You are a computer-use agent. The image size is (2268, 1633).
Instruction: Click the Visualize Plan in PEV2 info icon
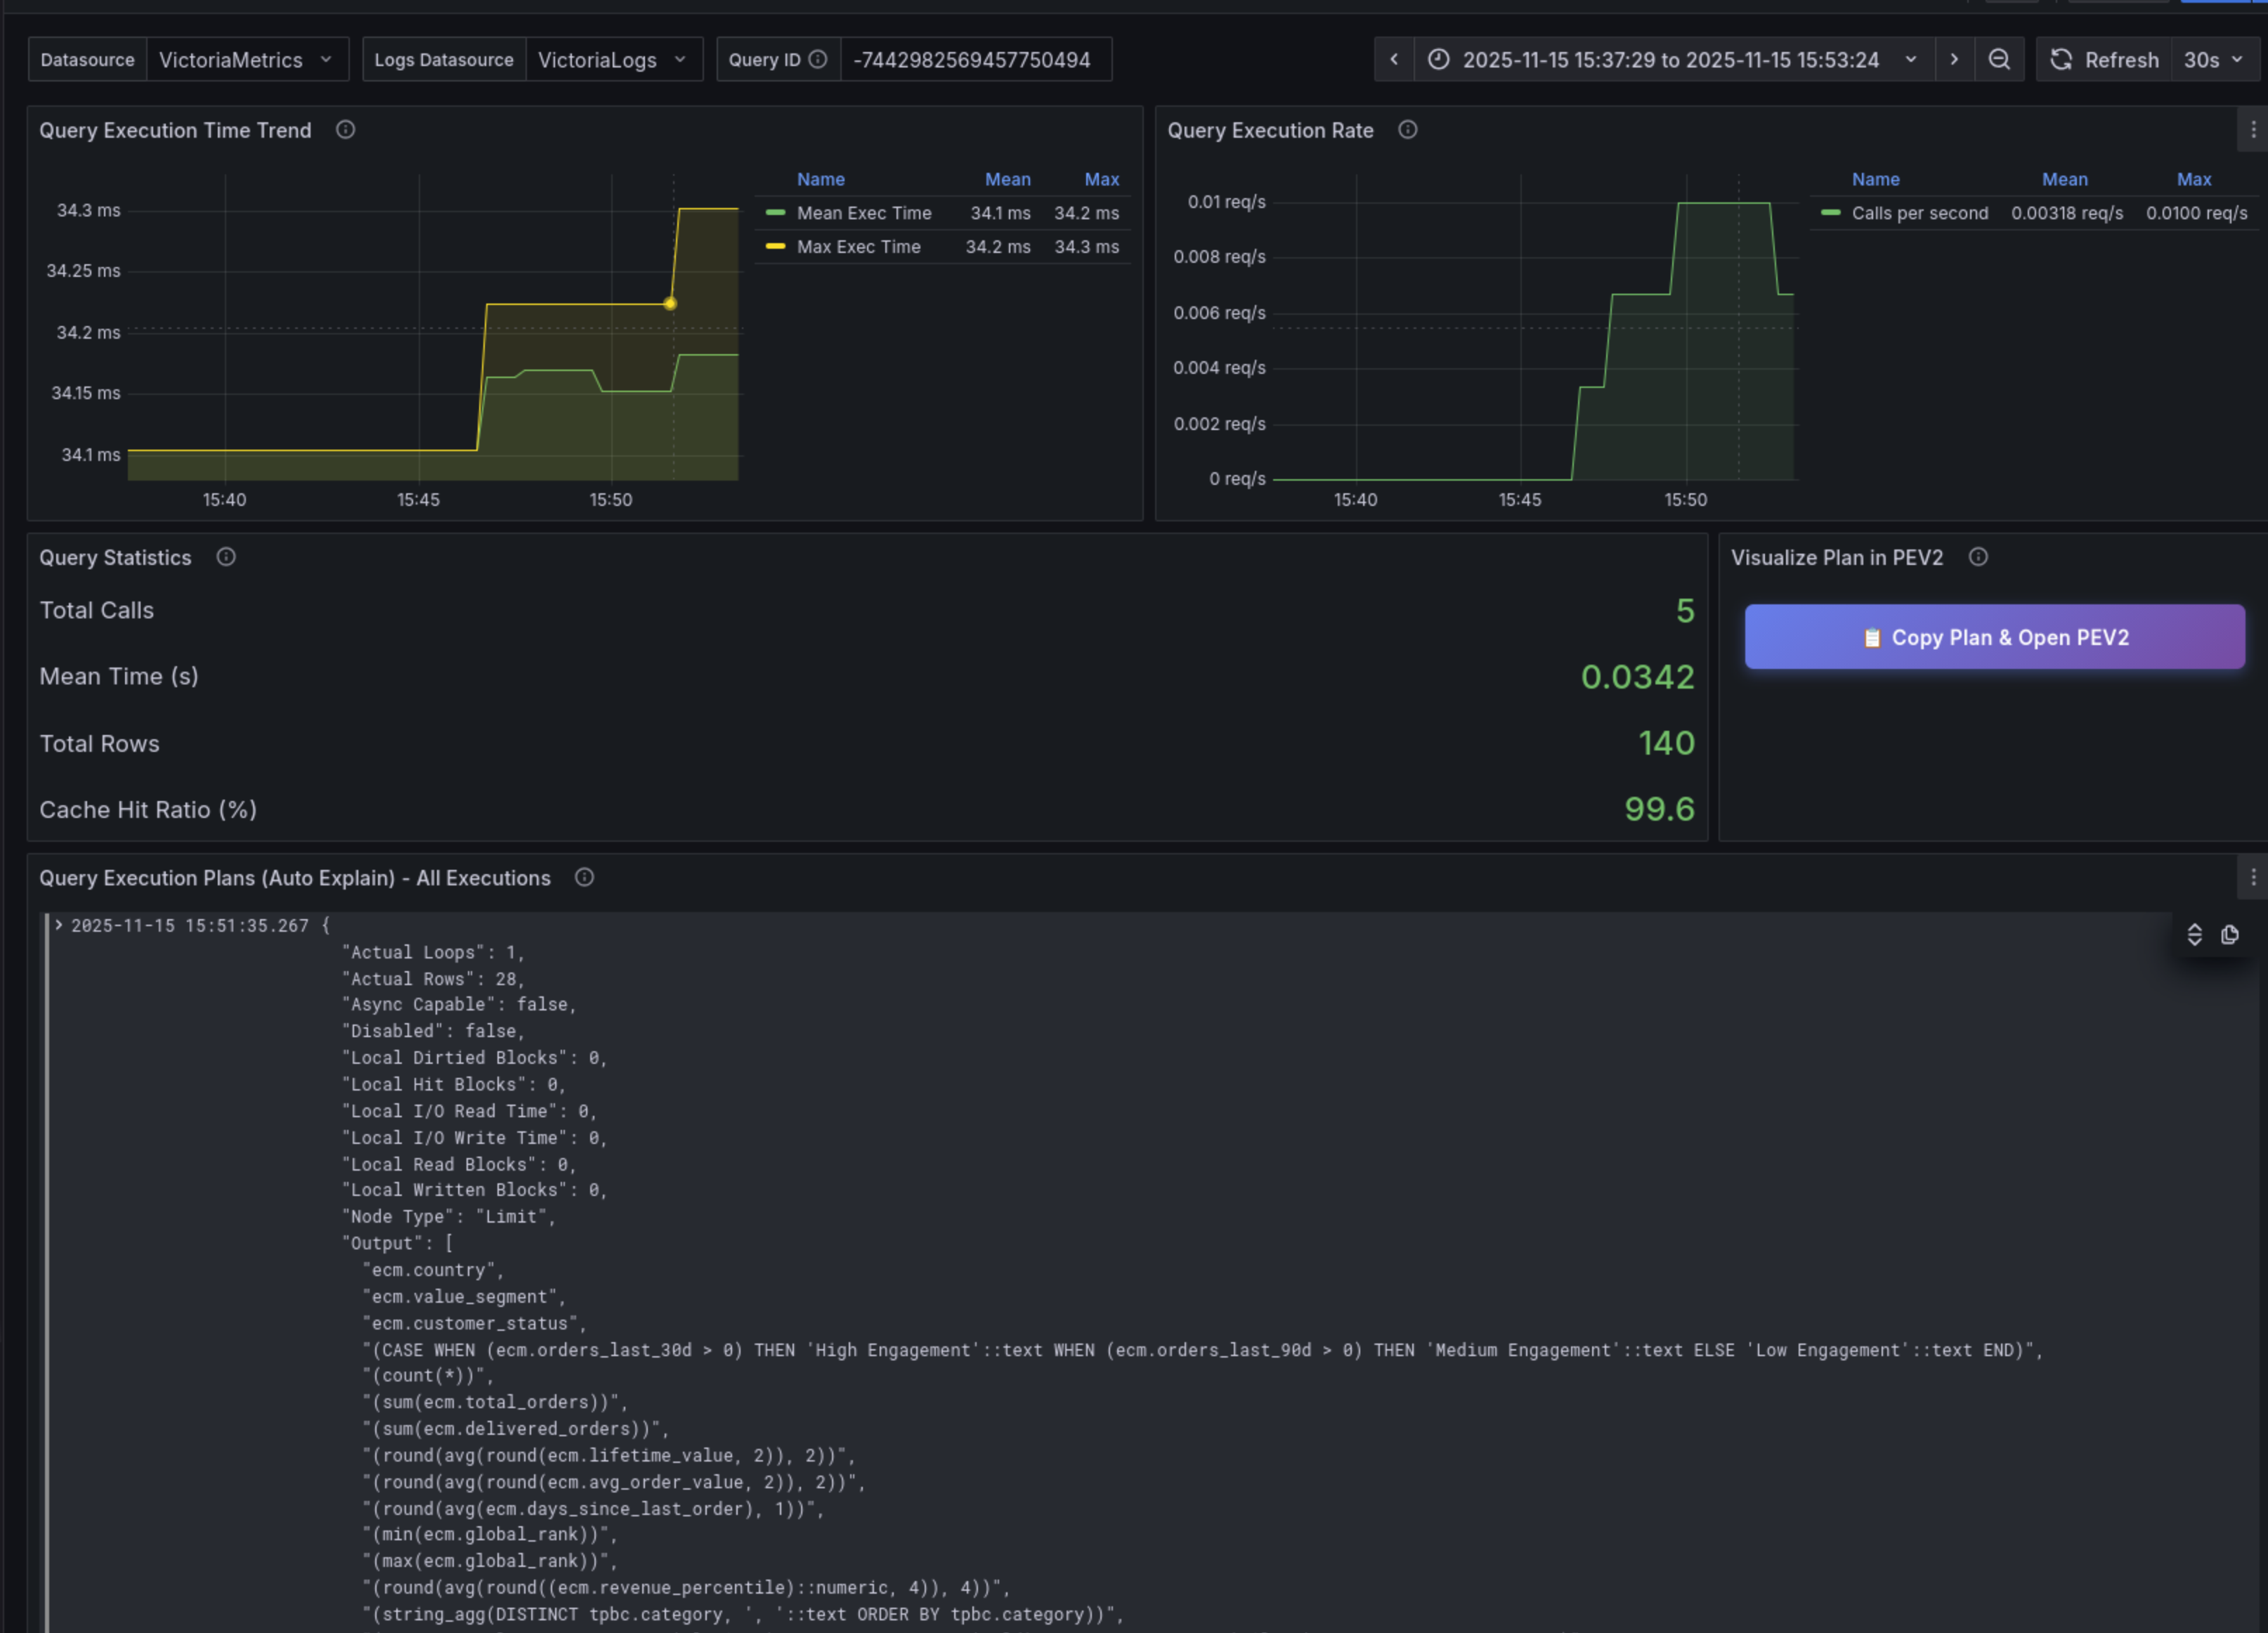pos(1978,557)
